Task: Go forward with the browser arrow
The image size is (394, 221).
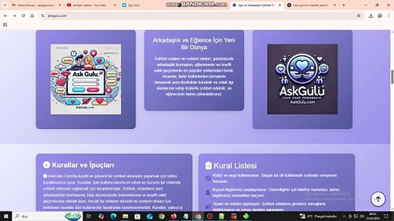Action: (14, 16)
